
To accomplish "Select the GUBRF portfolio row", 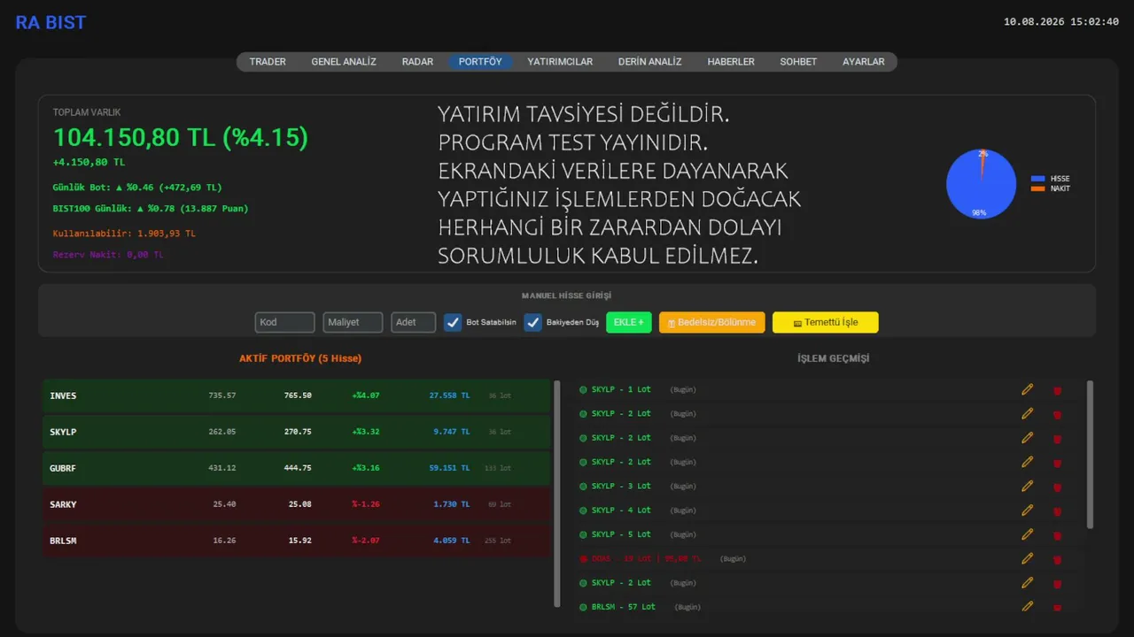I will click(297, 468).
